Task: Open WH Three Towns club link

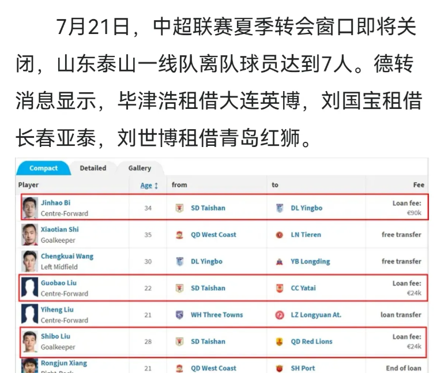Action: pos(217,315)
